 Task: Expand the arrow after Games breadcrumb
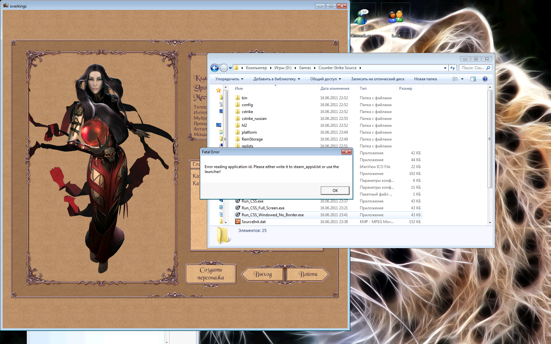315,68
